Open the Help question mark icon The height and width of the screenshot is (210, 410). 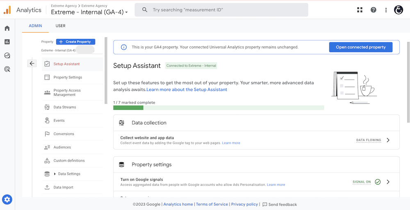pyautogui.click(x=374, y=10)
